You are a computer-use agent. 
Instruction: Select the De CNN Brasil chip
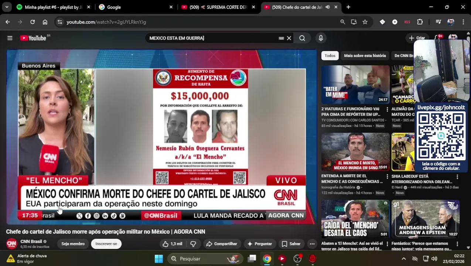pyautogui.click(x=403, y=56)
